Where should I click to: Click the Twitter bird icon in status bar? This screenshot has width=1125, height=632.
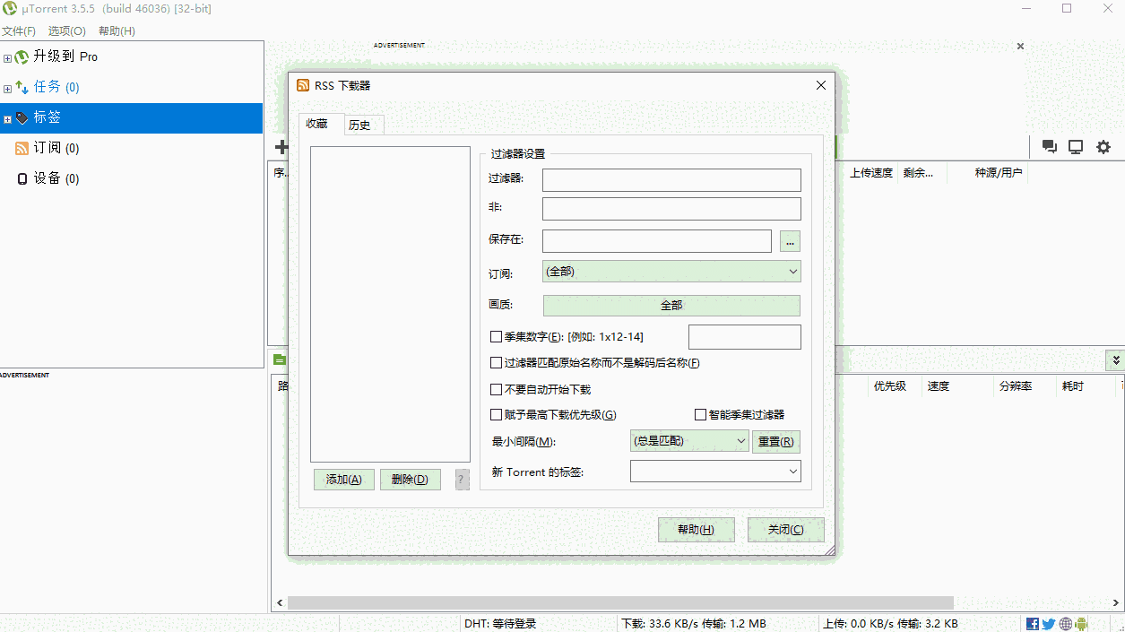[x=1049, y=623]
